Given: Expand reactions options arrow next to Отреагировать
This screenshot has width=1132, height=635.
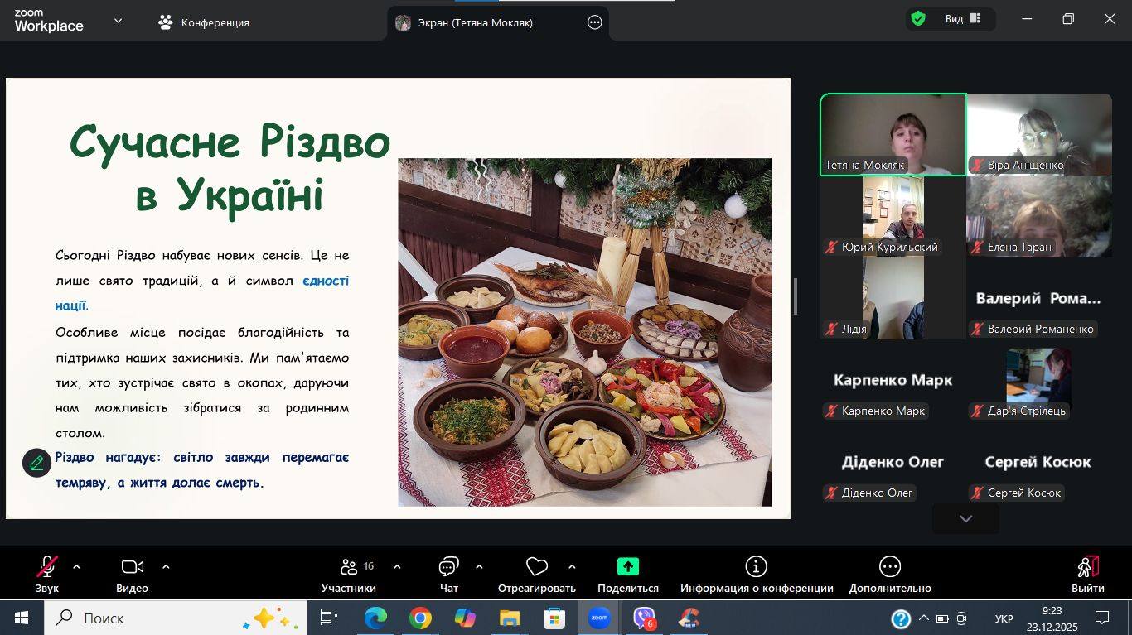Looking at the screenshot, I should [x=572, y=567].
